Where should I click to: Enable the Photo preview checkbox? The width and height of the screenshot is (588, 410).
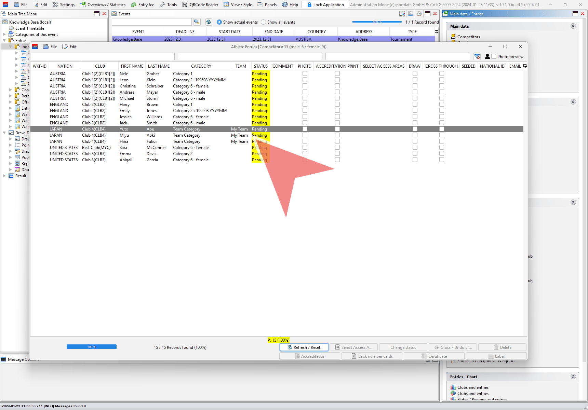tap(494, 57)
